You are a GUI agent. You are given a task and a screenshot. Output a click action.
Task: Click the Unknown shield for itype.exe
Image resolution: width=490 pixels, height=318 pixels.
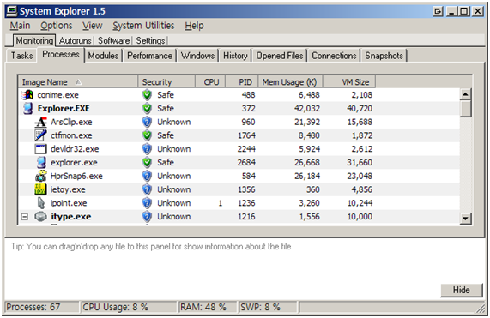point(147,216)
